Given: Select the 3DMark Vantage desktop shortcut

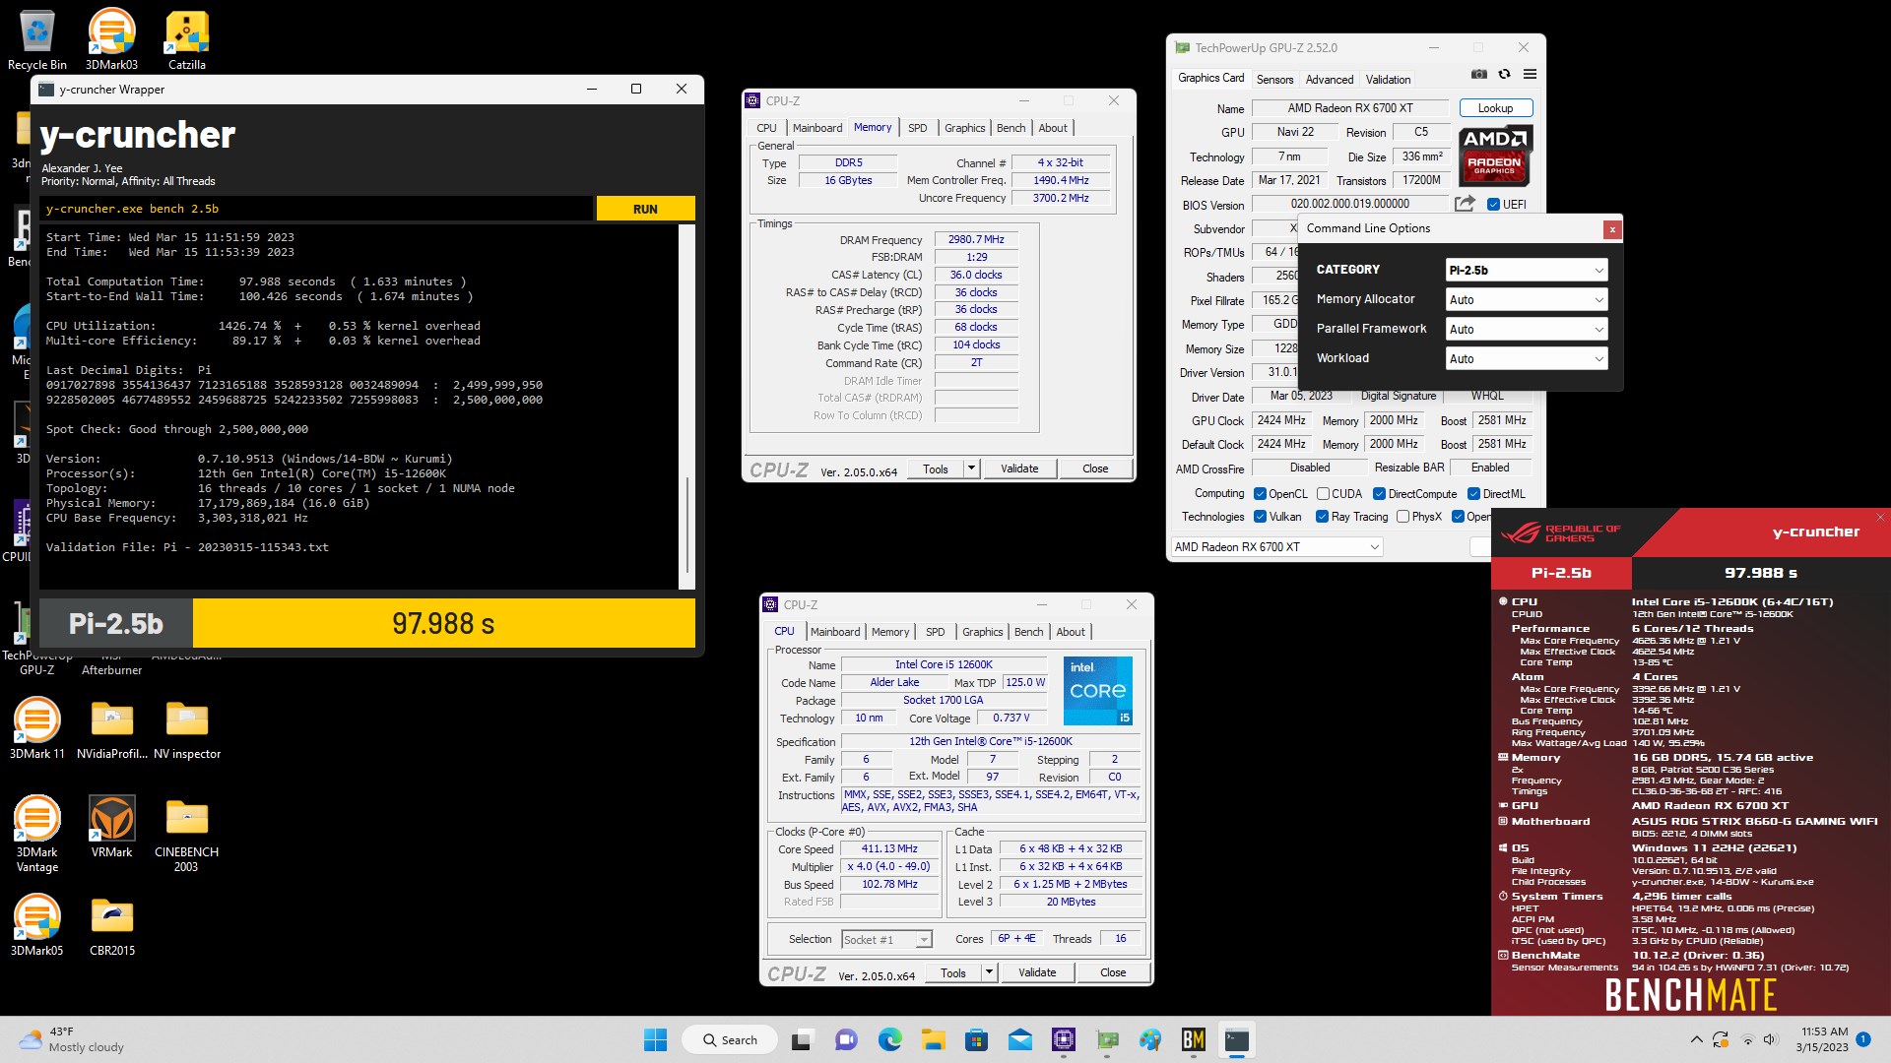Looking at the screenshot, I should click(37, 834).
